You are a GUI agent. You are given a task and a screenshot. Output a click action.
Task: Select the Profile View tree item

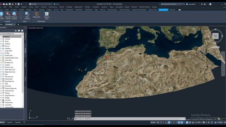(9, 55)
